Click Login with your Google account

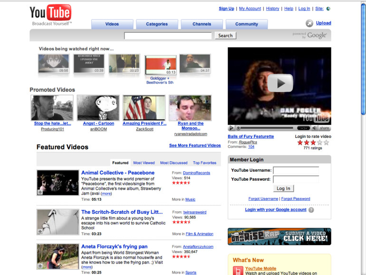275,209
